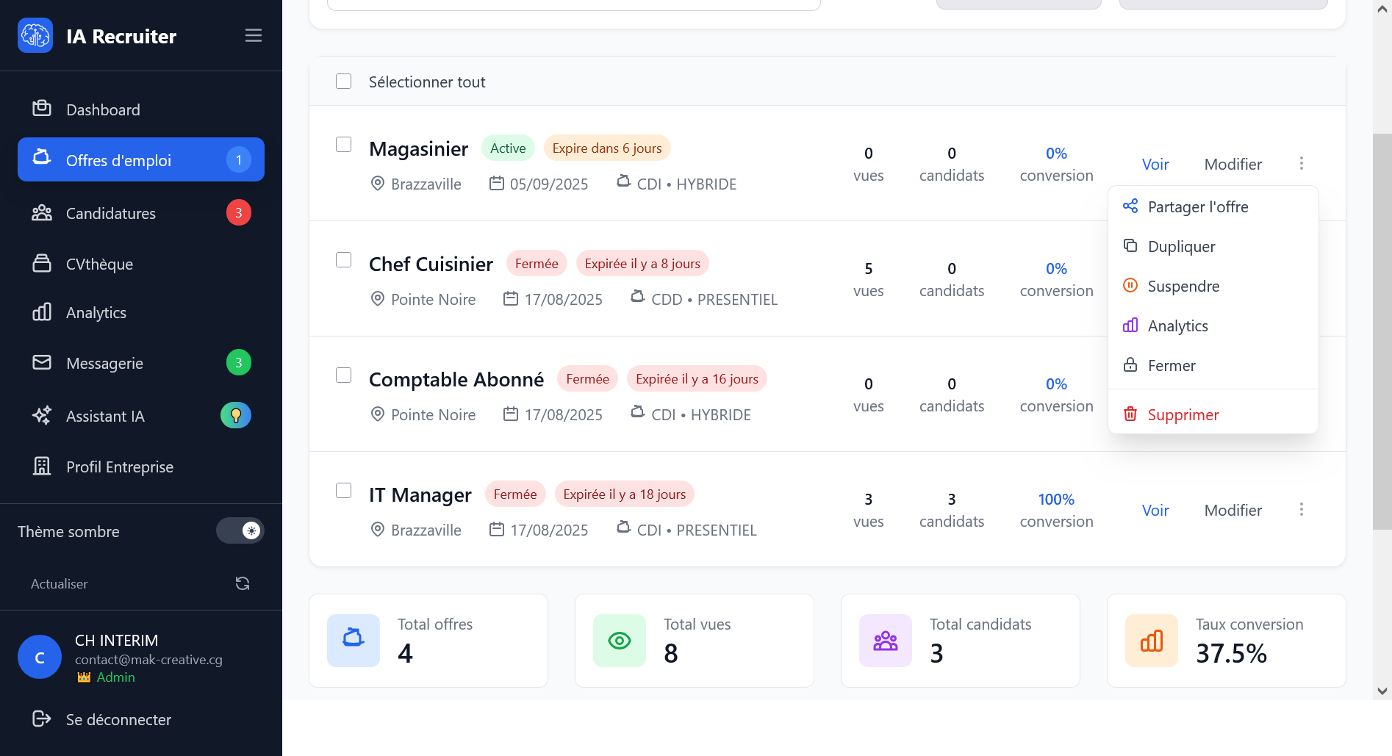1392x756 pixels.
Task: Select Se déconnecter at the bottom
Action: coord(118,719)
